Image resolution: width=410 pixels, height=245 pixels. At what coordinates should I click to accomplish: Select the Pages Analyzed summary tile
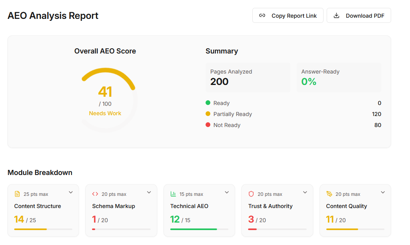pyautogui.click(x=248, y=77)
